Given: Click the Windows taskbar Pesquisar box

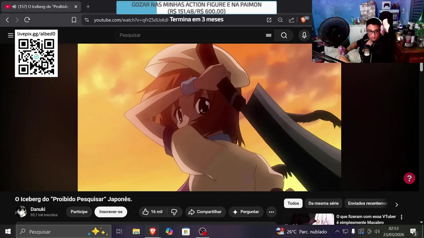Looking at the screenshot, I should (x=64, y=231).
